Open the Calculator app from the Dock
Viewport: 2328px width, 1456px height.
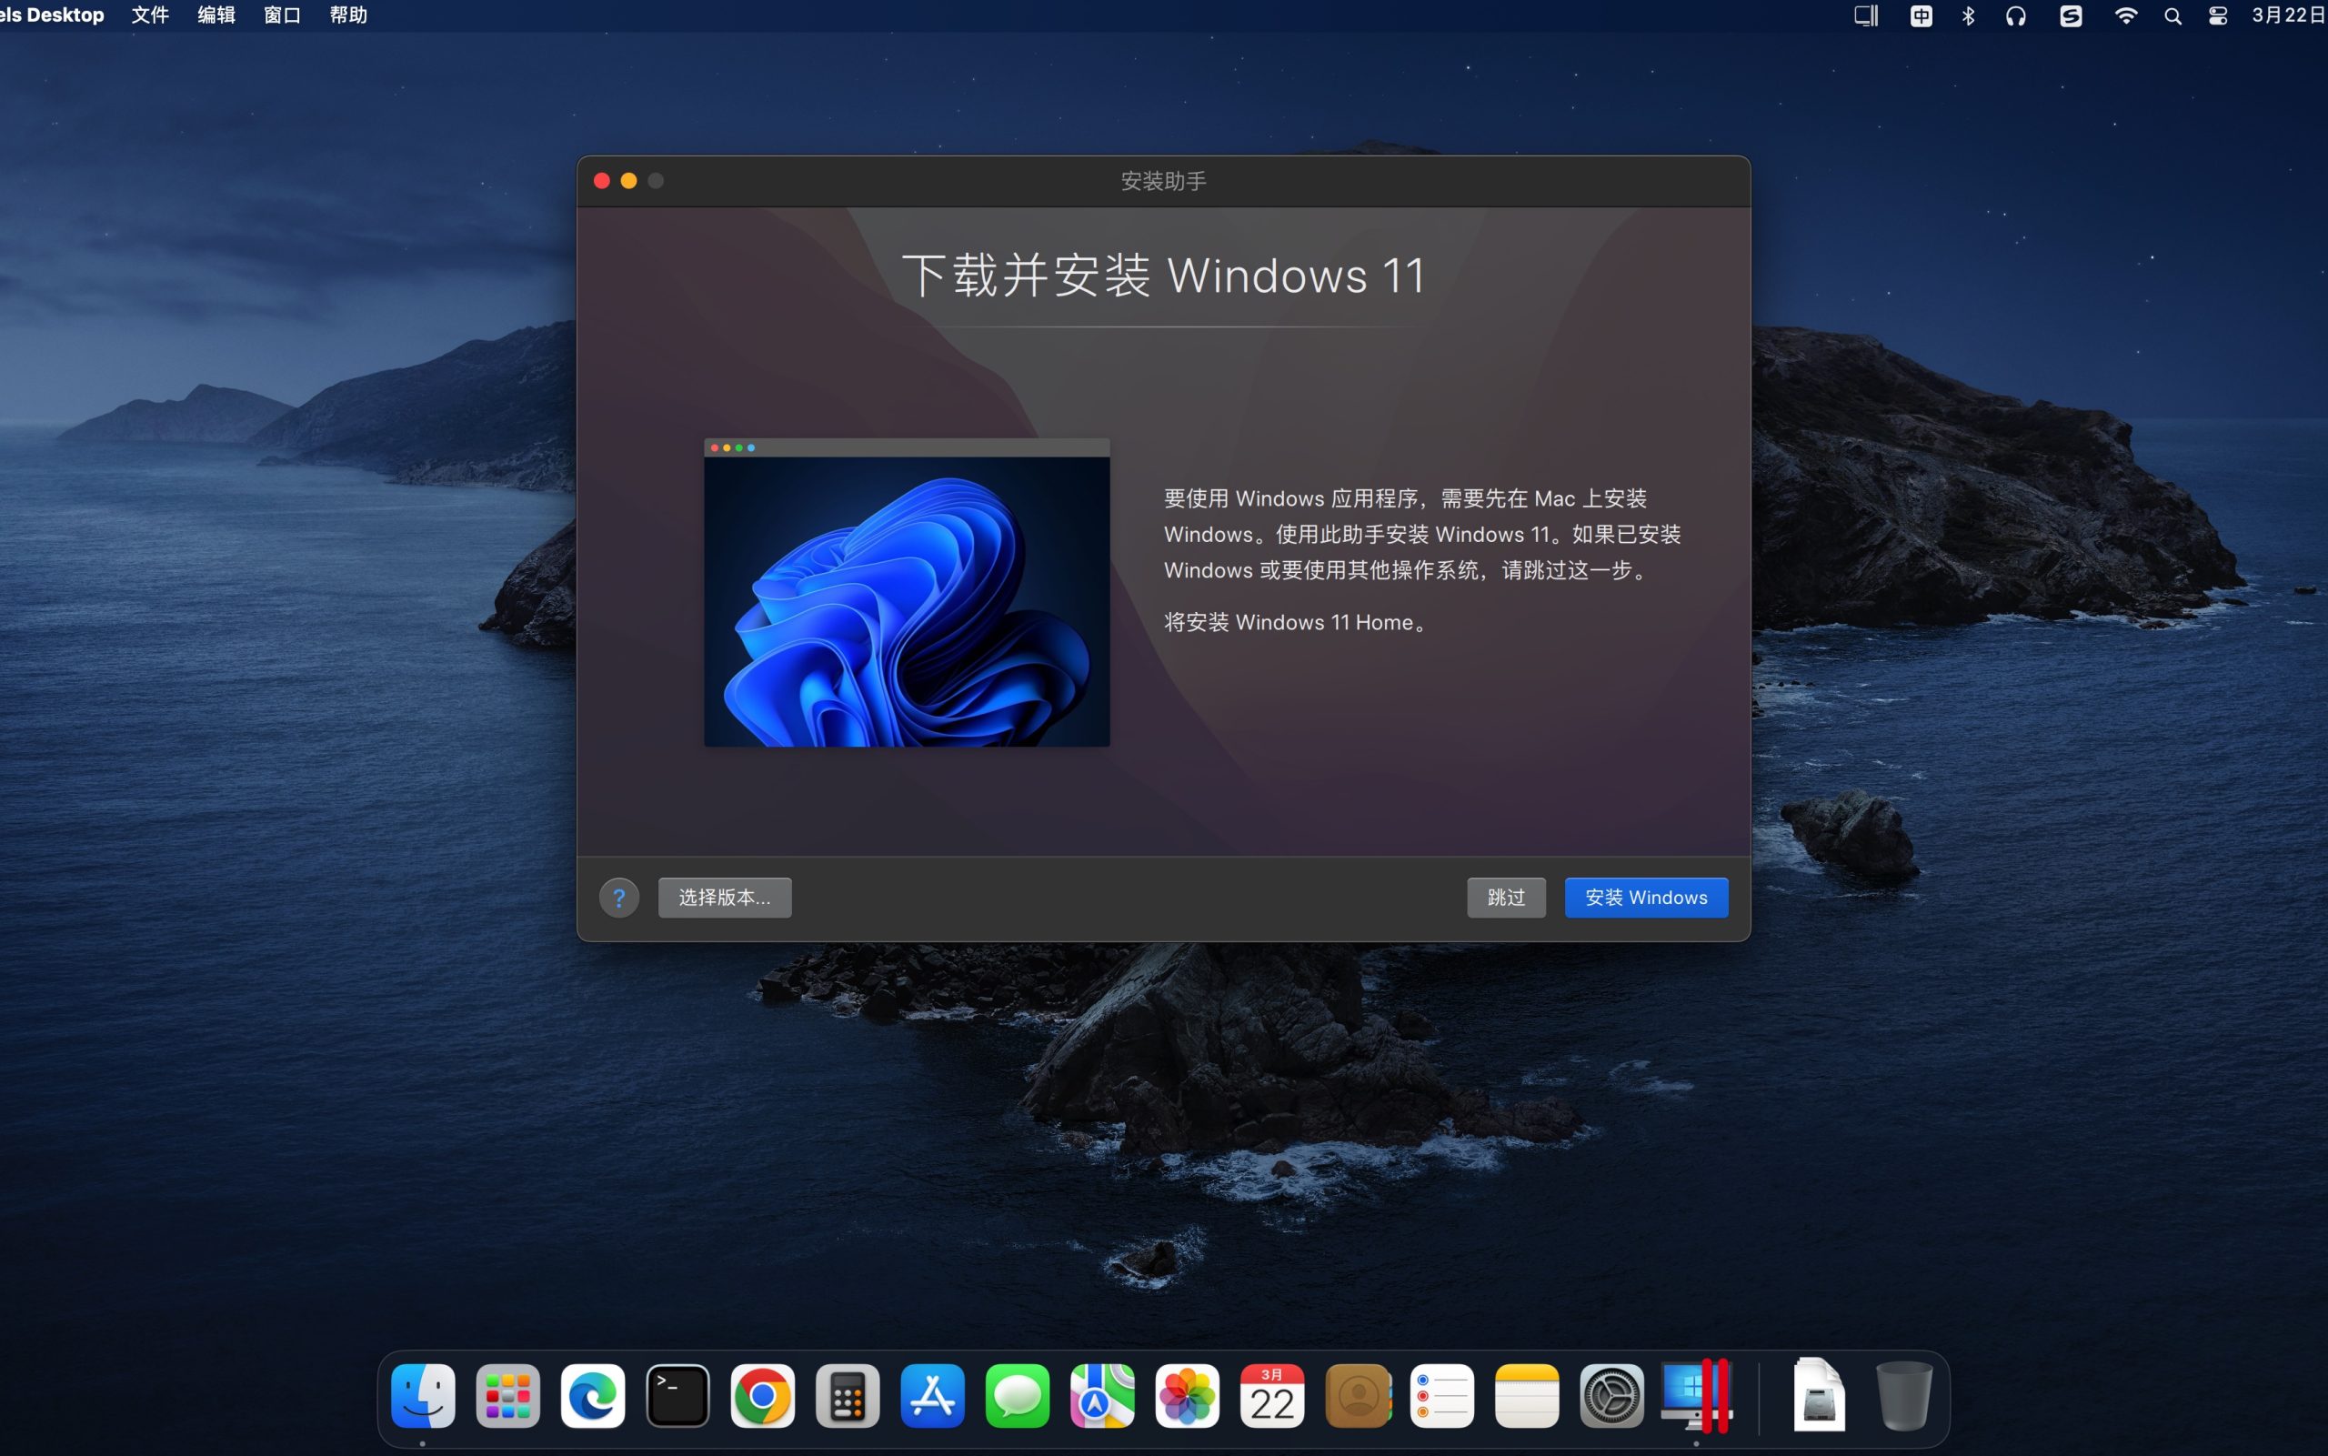tap(846, 1394)
